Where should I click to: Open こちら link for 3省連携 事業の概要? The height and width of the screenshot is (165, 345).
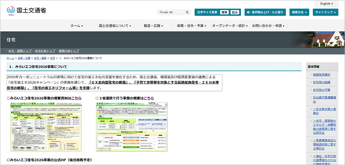click(x=149, y=98)
